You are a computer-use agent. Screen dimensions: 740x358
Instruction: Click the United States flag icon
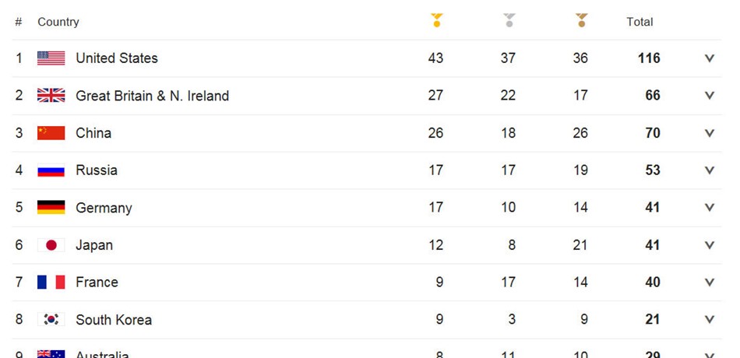[51, 58]
